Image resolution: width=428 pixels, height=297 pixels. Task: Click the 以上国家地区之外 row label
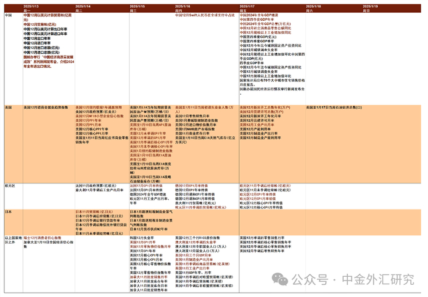point(13,240)
